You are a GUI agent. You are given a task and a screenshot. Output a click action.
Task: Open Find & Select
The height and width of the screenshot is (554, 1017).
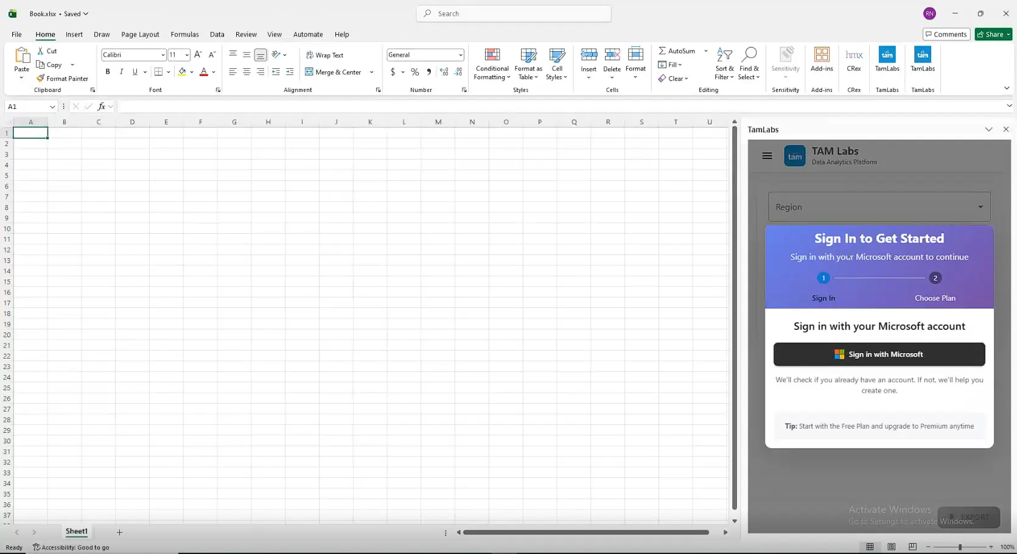pyautogui.click(x=749, y=63)
